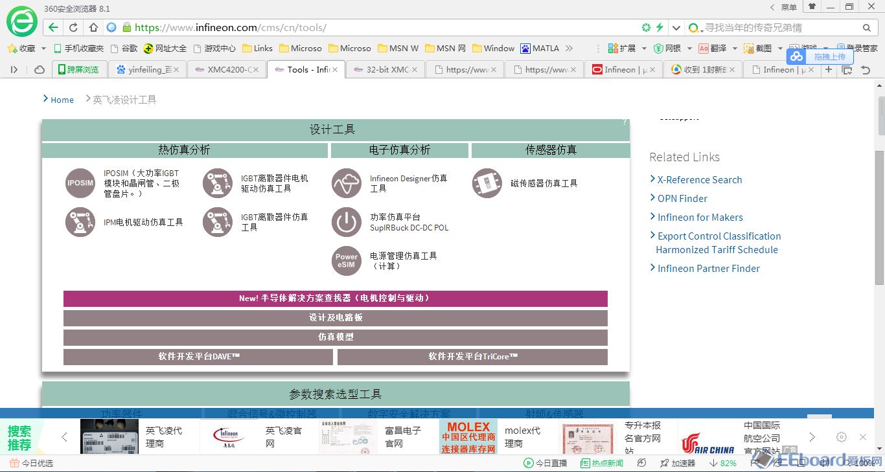Open 手机收藏夹 bookmark
This screenshot has height=472, width=885.
78,49
